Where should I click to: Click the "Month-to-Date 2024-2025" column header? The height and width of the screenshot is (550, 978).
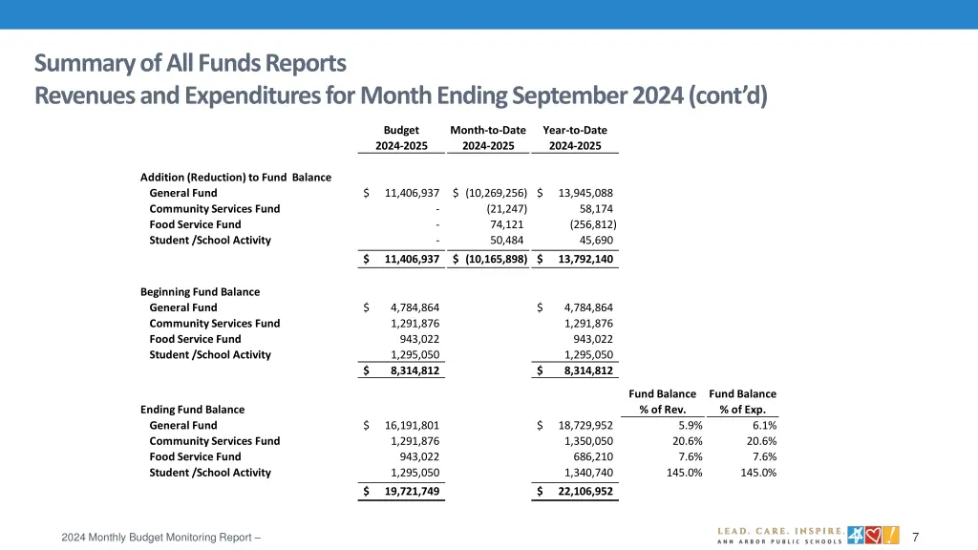(x=488, y=137)
